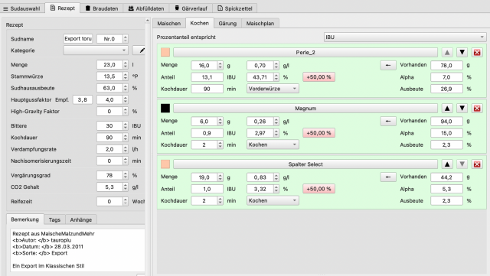
Task: Click the Spalter Select color swatch
Action: point(165,164)
